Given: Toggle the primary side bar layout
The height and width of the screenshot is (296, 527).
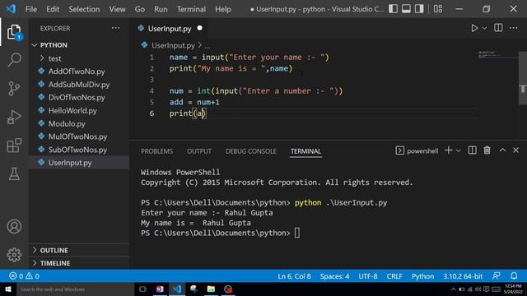Looking at the screenshot, I should pyautogui.click(x=394, y=9).
